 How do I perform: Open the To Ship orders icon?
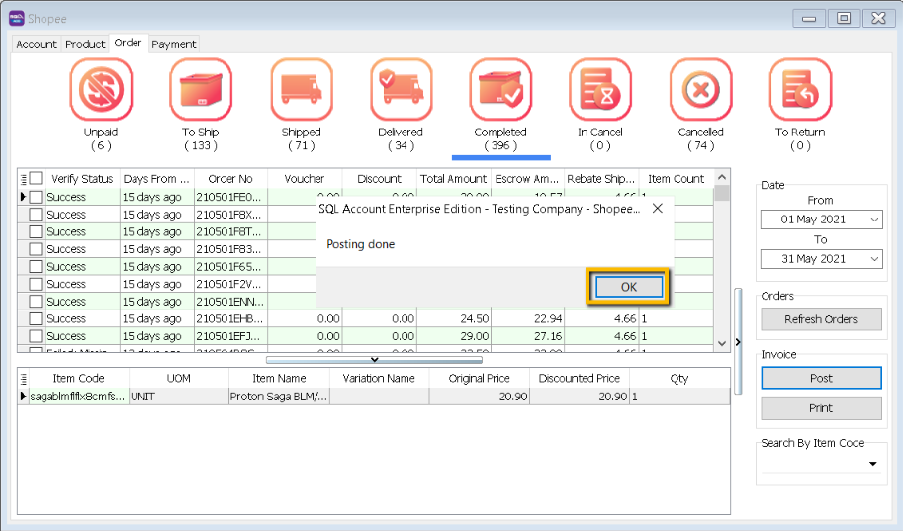[201, 90]
